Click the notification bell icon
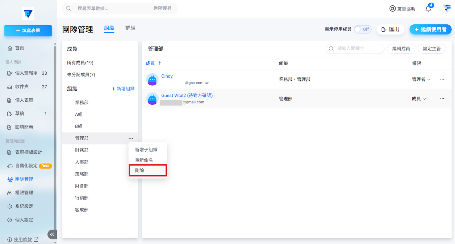Viewport: 455px width, 244px height. click(x=428, y=9)
